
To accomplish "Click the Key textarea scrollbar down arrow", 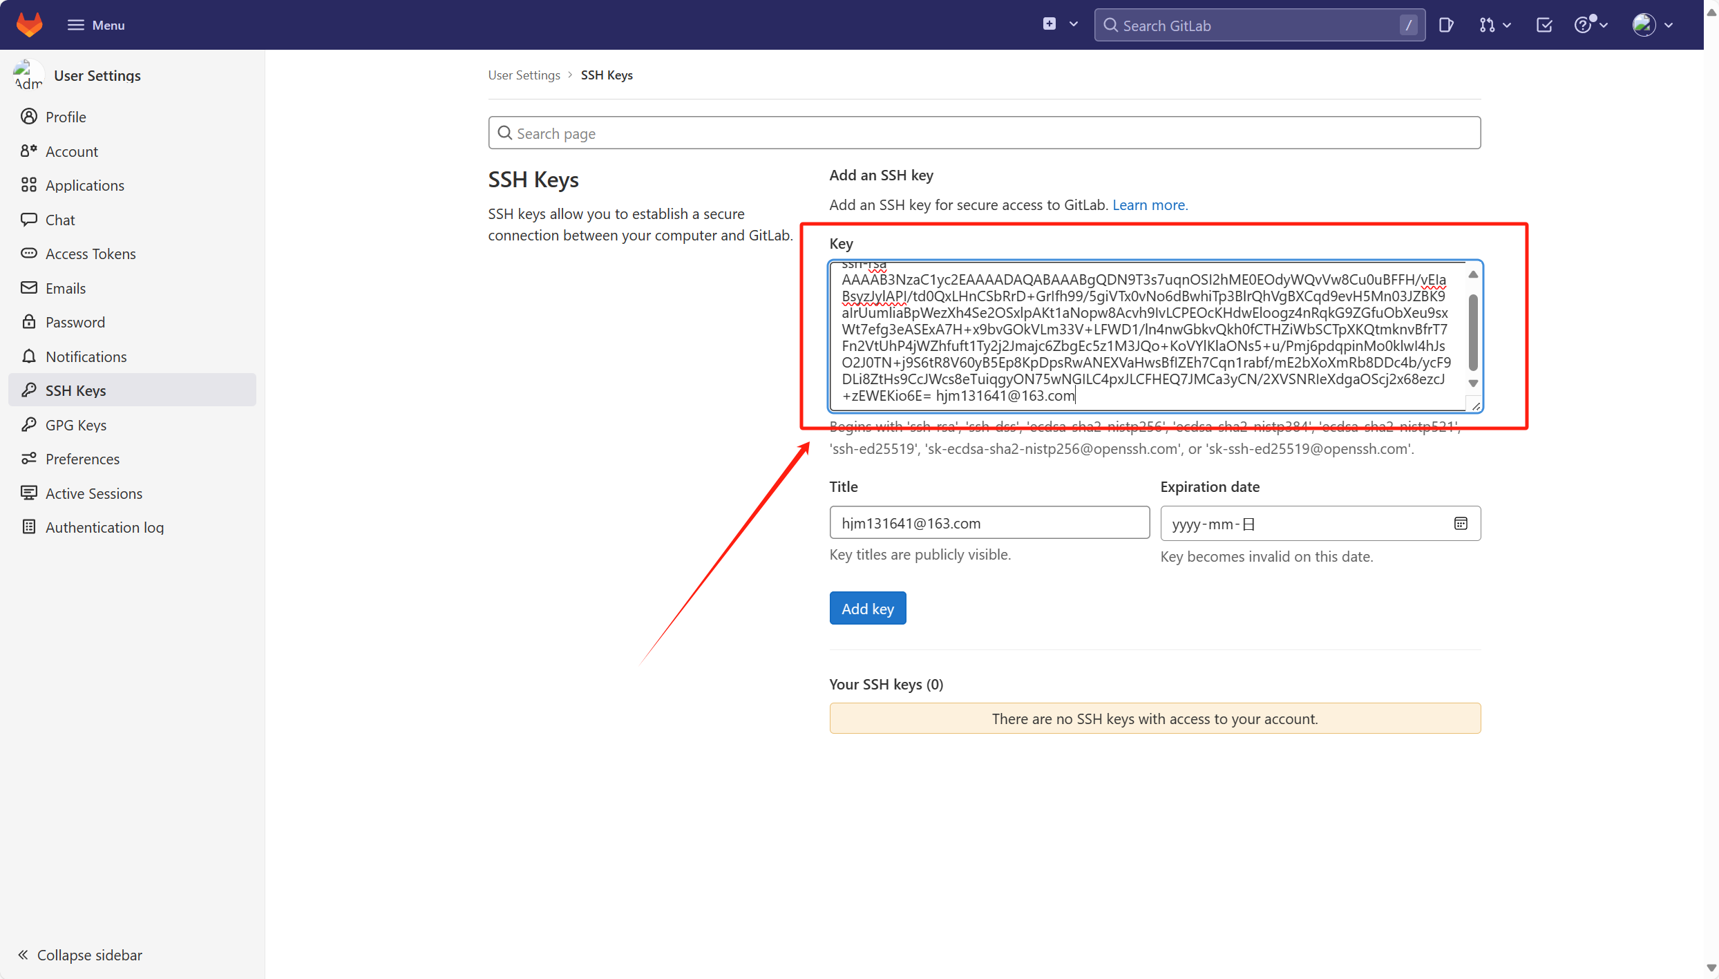I will pyautogui.click(x=1473, y=383).
